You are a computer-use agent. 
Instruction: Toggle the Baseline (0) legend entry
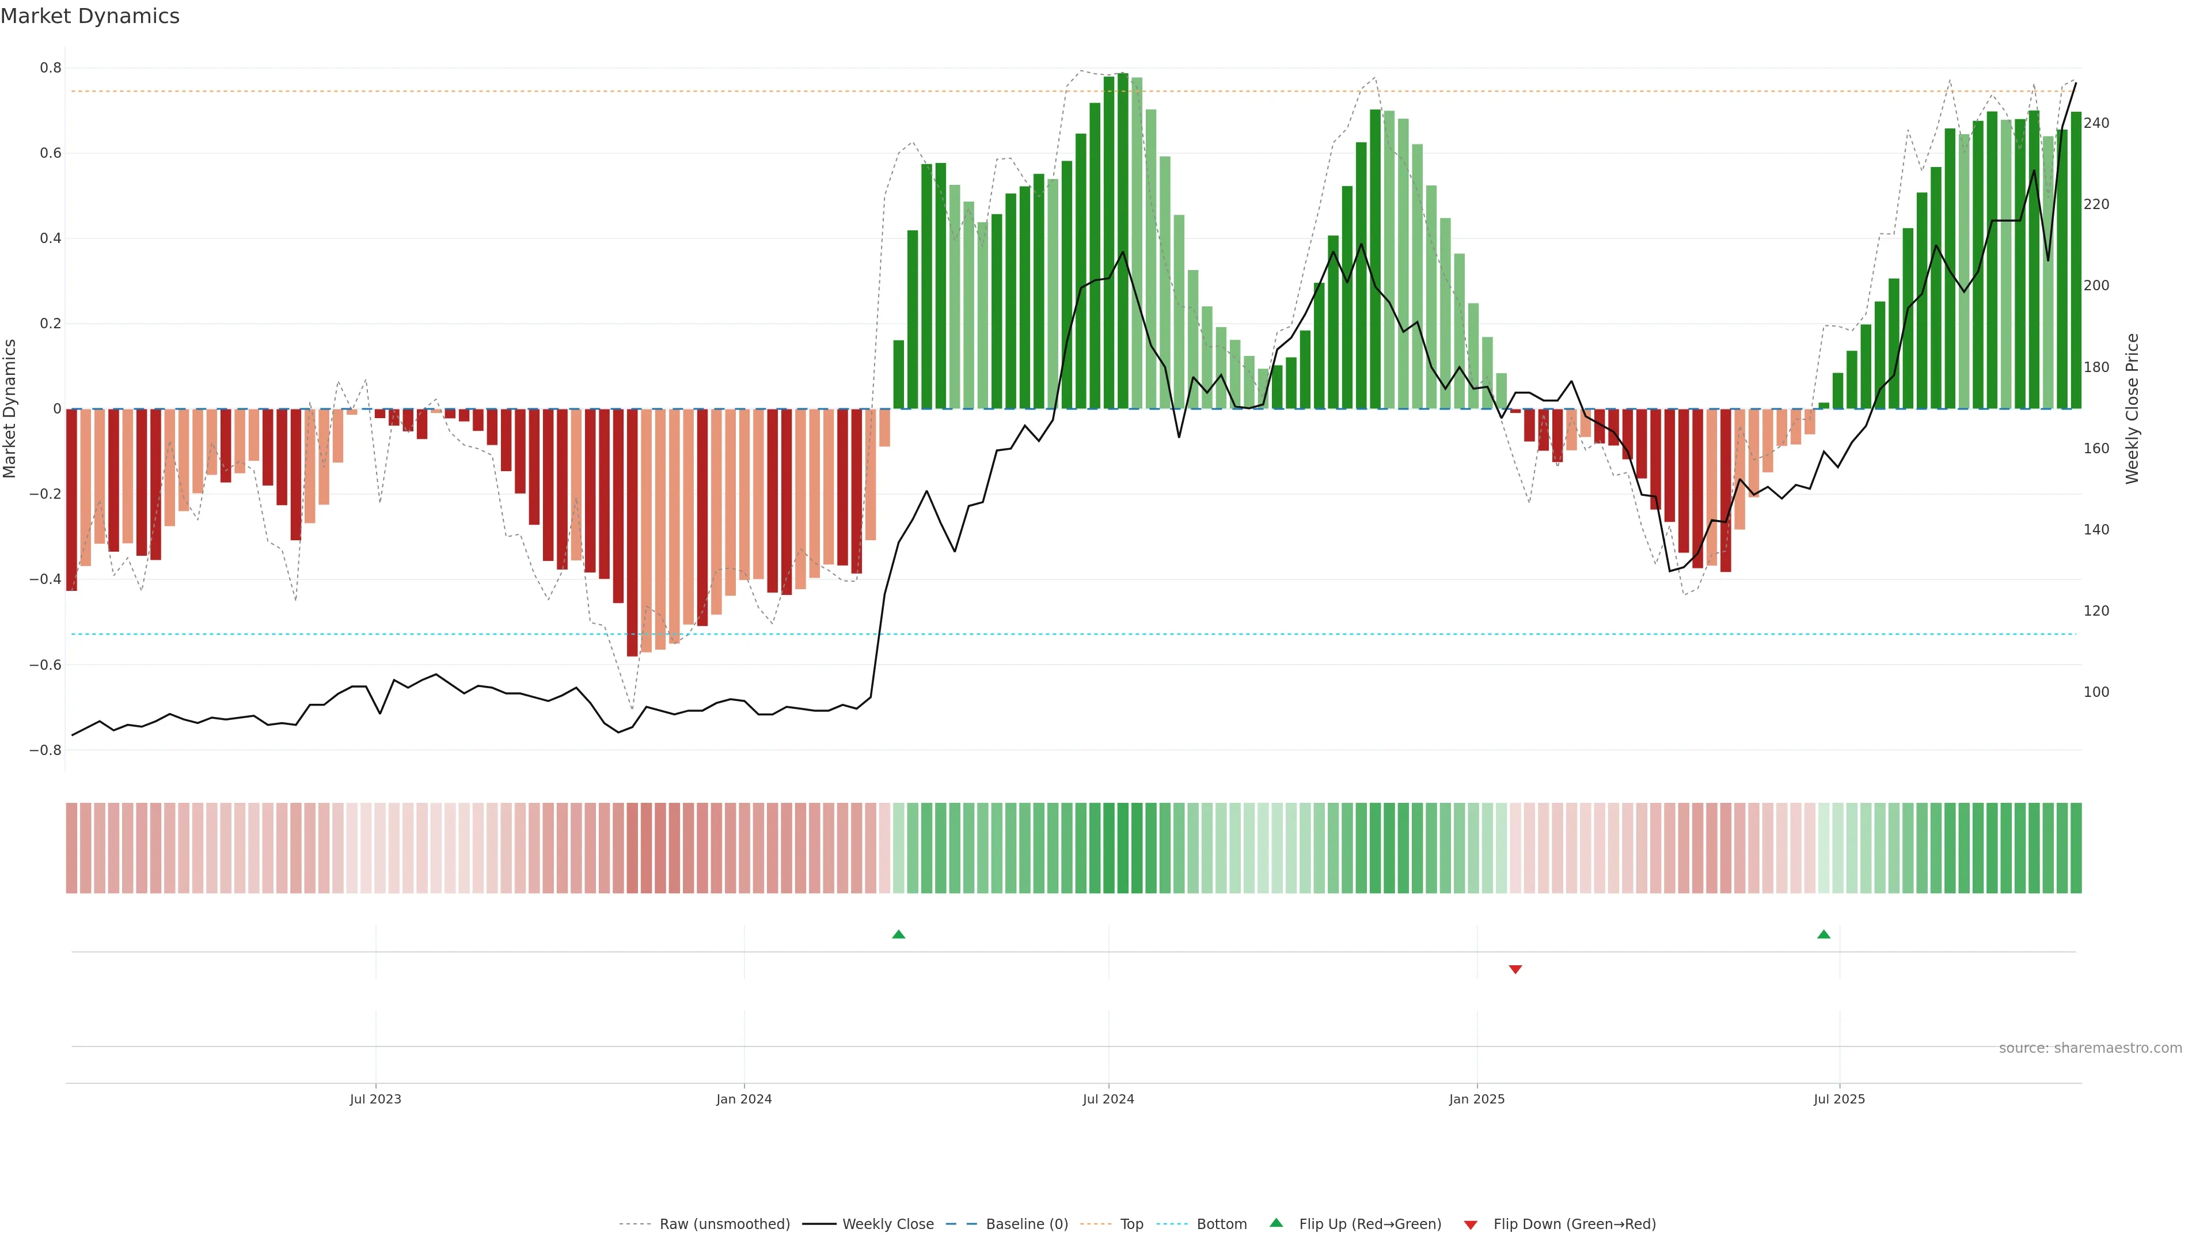(x=1027, y=1224)
